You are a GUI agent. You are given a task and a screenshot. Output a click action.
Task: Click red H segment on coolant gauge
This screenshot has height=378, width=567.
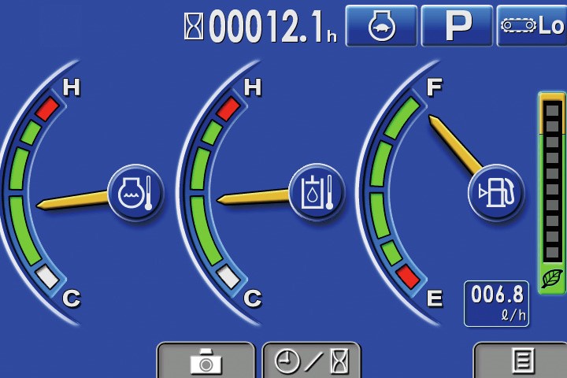click(46, 109)
